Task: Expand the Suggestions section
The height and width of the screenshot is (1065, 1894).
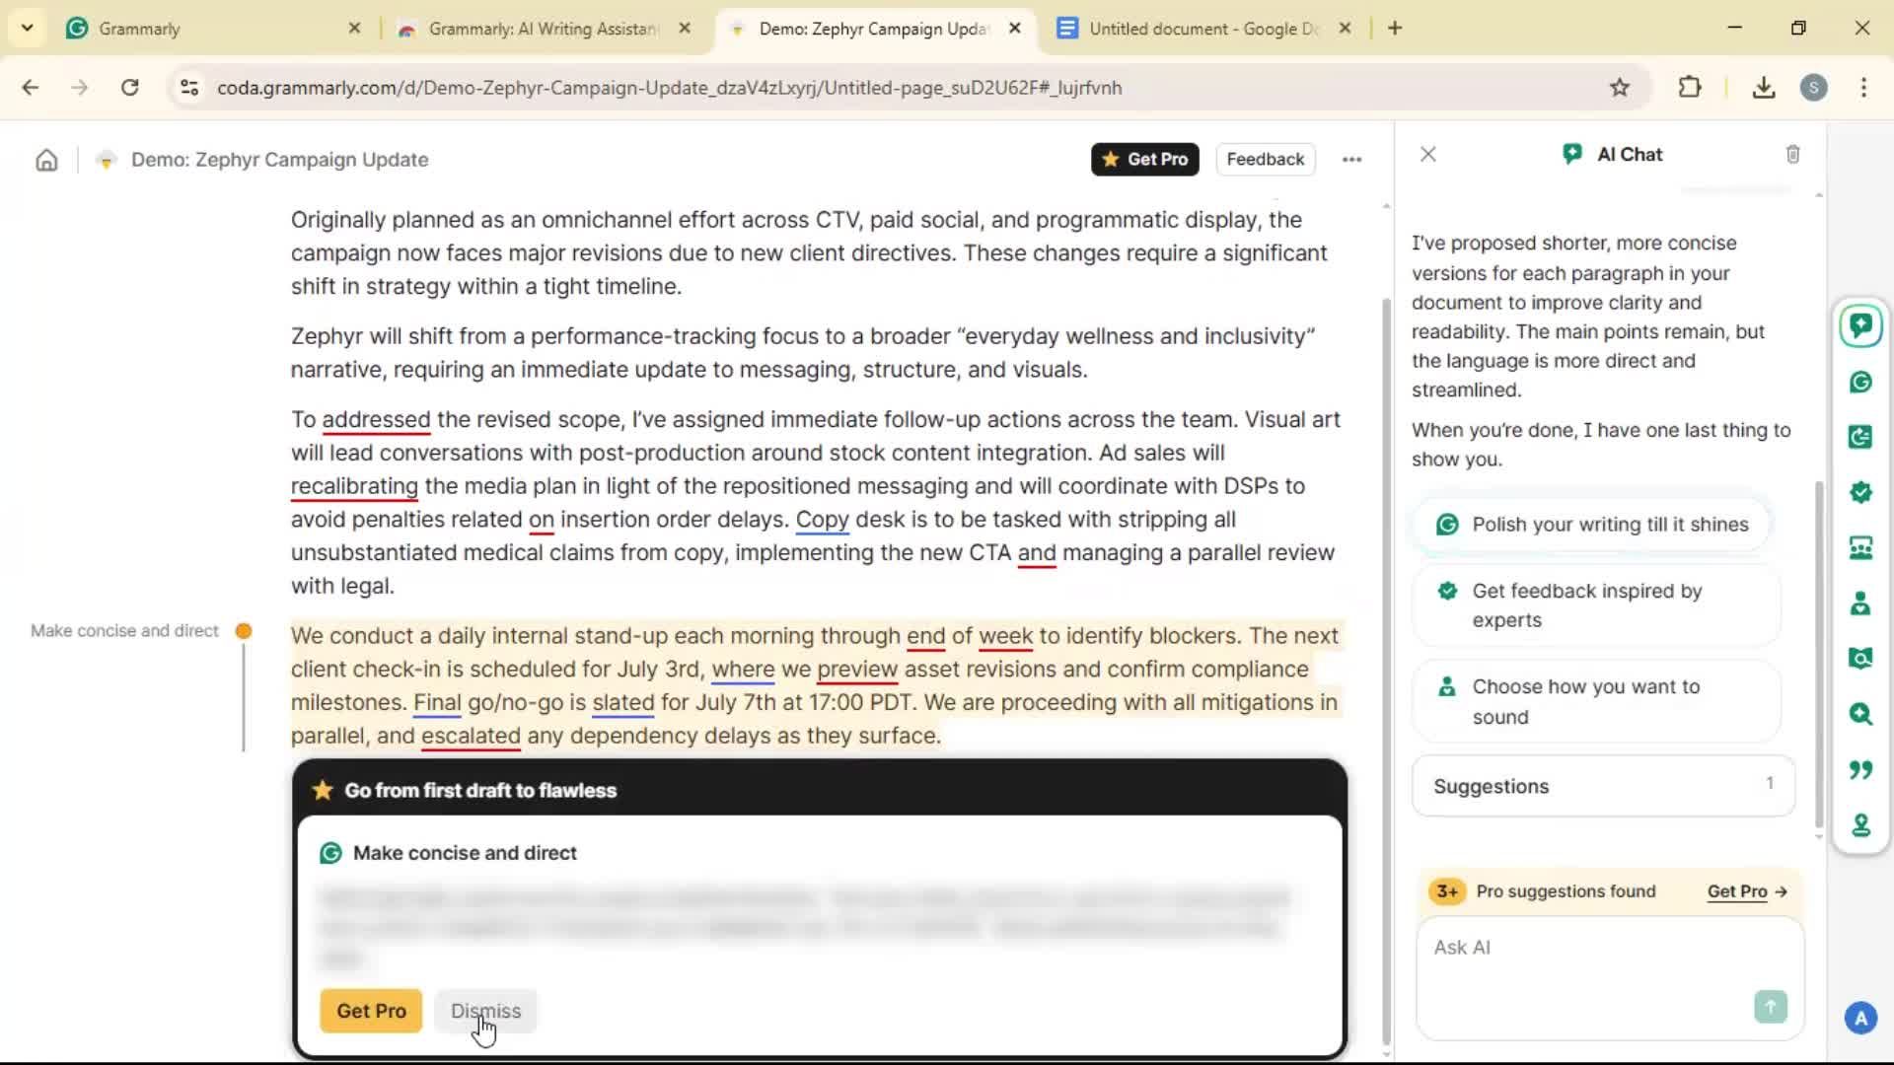Action: pyautogui.click(x=1603, y=786)
